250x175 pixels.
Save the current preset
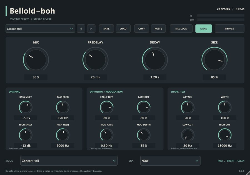click(106, 28)
